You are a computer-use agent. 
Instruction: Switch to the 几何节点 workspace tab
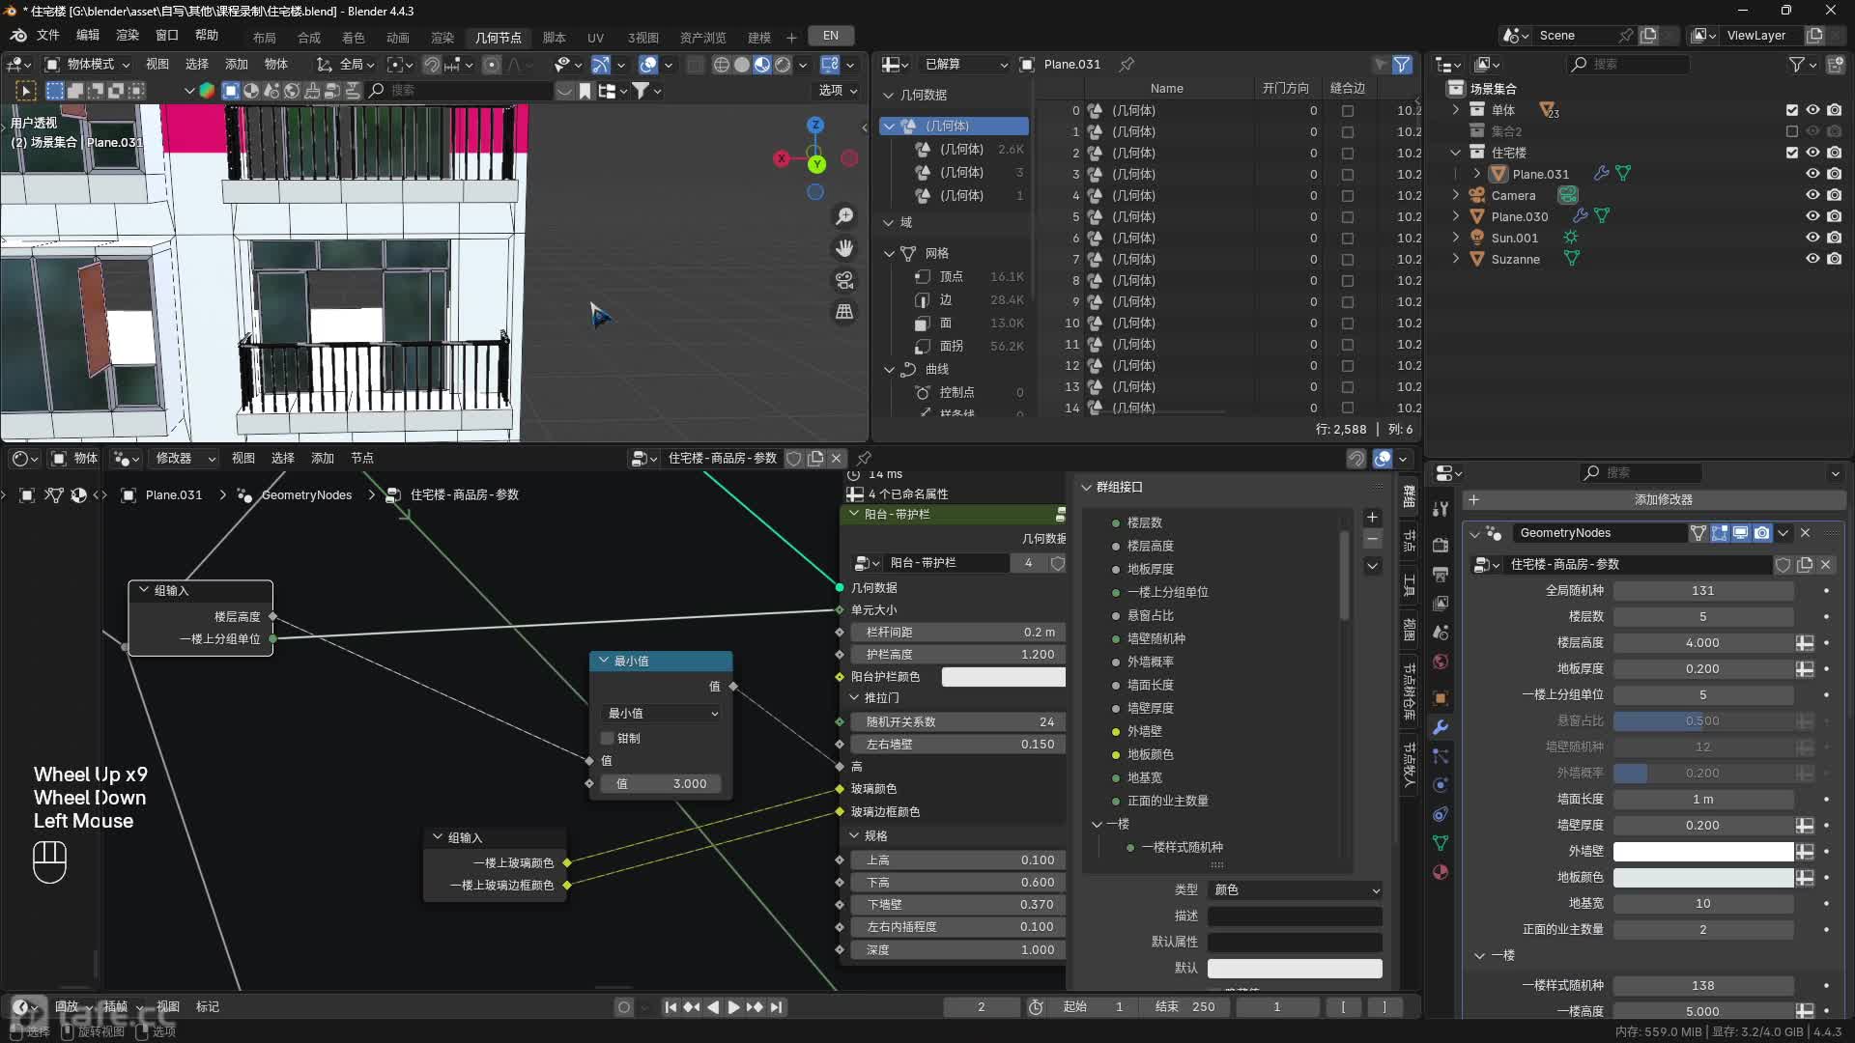point(499,38)
